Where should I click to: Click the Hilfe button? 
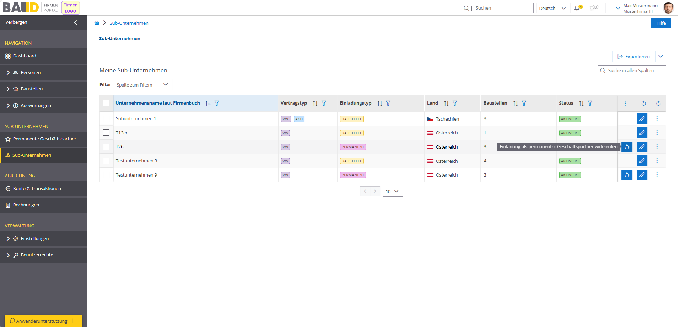(660, 23)
